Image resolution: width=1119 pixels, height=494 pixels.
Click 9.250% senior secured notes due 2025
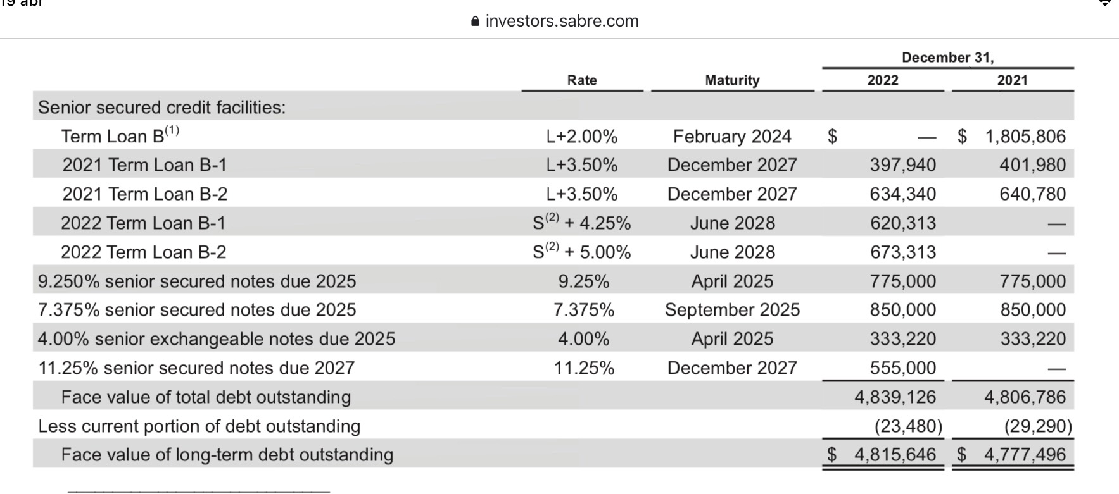click(197, 281)
